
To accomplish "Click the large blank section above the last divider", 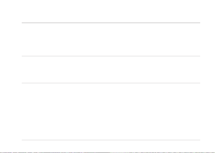I will (x=111, y=111).
